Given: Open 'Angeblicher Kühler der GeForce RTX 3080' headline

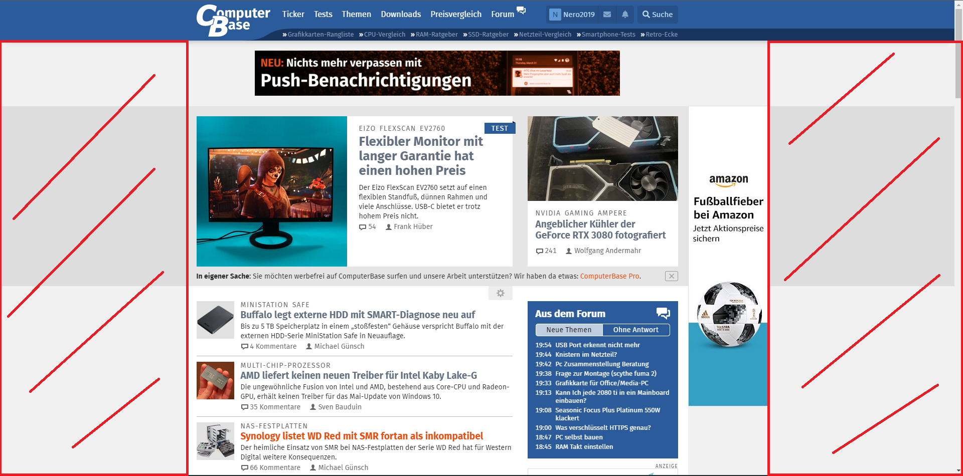Looking at the screenshot, I should tap(600, 229).
